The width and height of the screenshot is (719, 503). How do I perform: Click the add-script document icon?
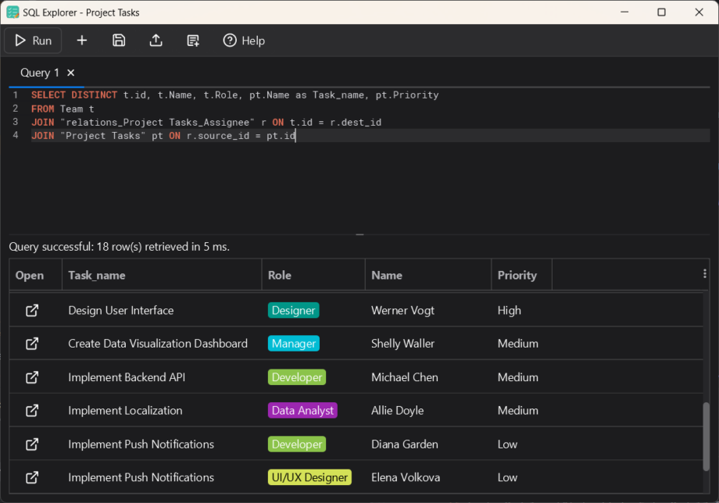pos(192,40)
